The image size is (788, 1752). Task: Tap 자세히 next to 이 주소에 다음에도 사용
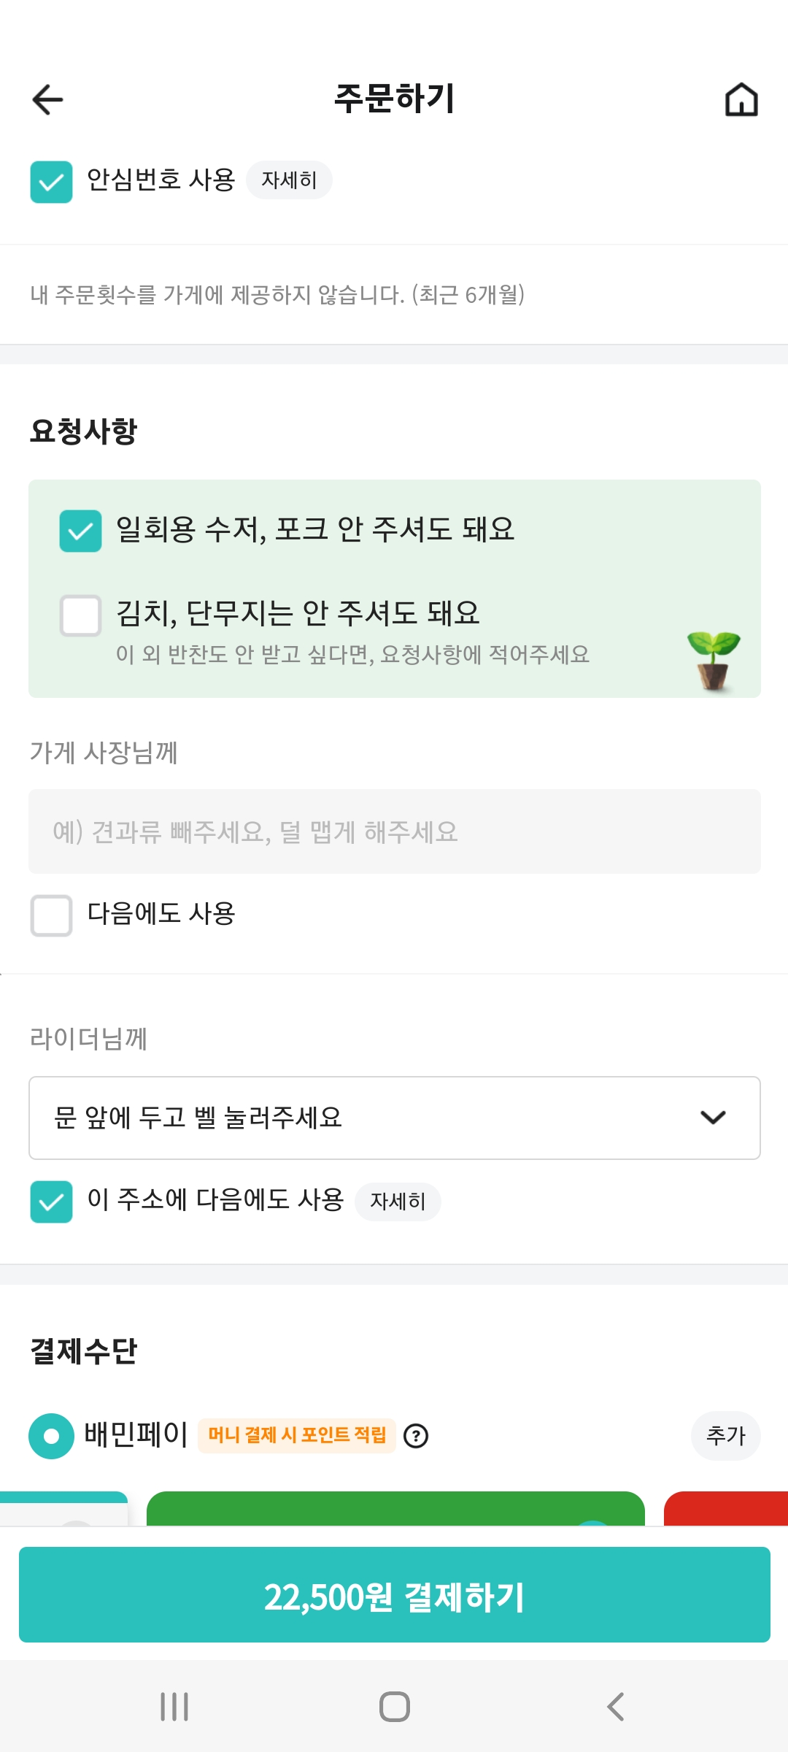[x=398, y=1202]
